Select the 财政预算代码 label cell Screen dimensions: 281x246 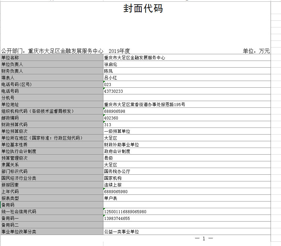[52, 125]
